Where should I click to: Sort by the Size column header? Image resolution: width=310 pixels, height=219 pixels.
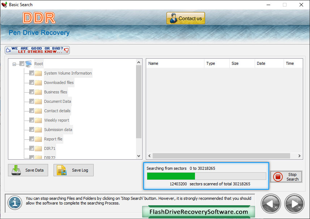click(x=242, y=63)
